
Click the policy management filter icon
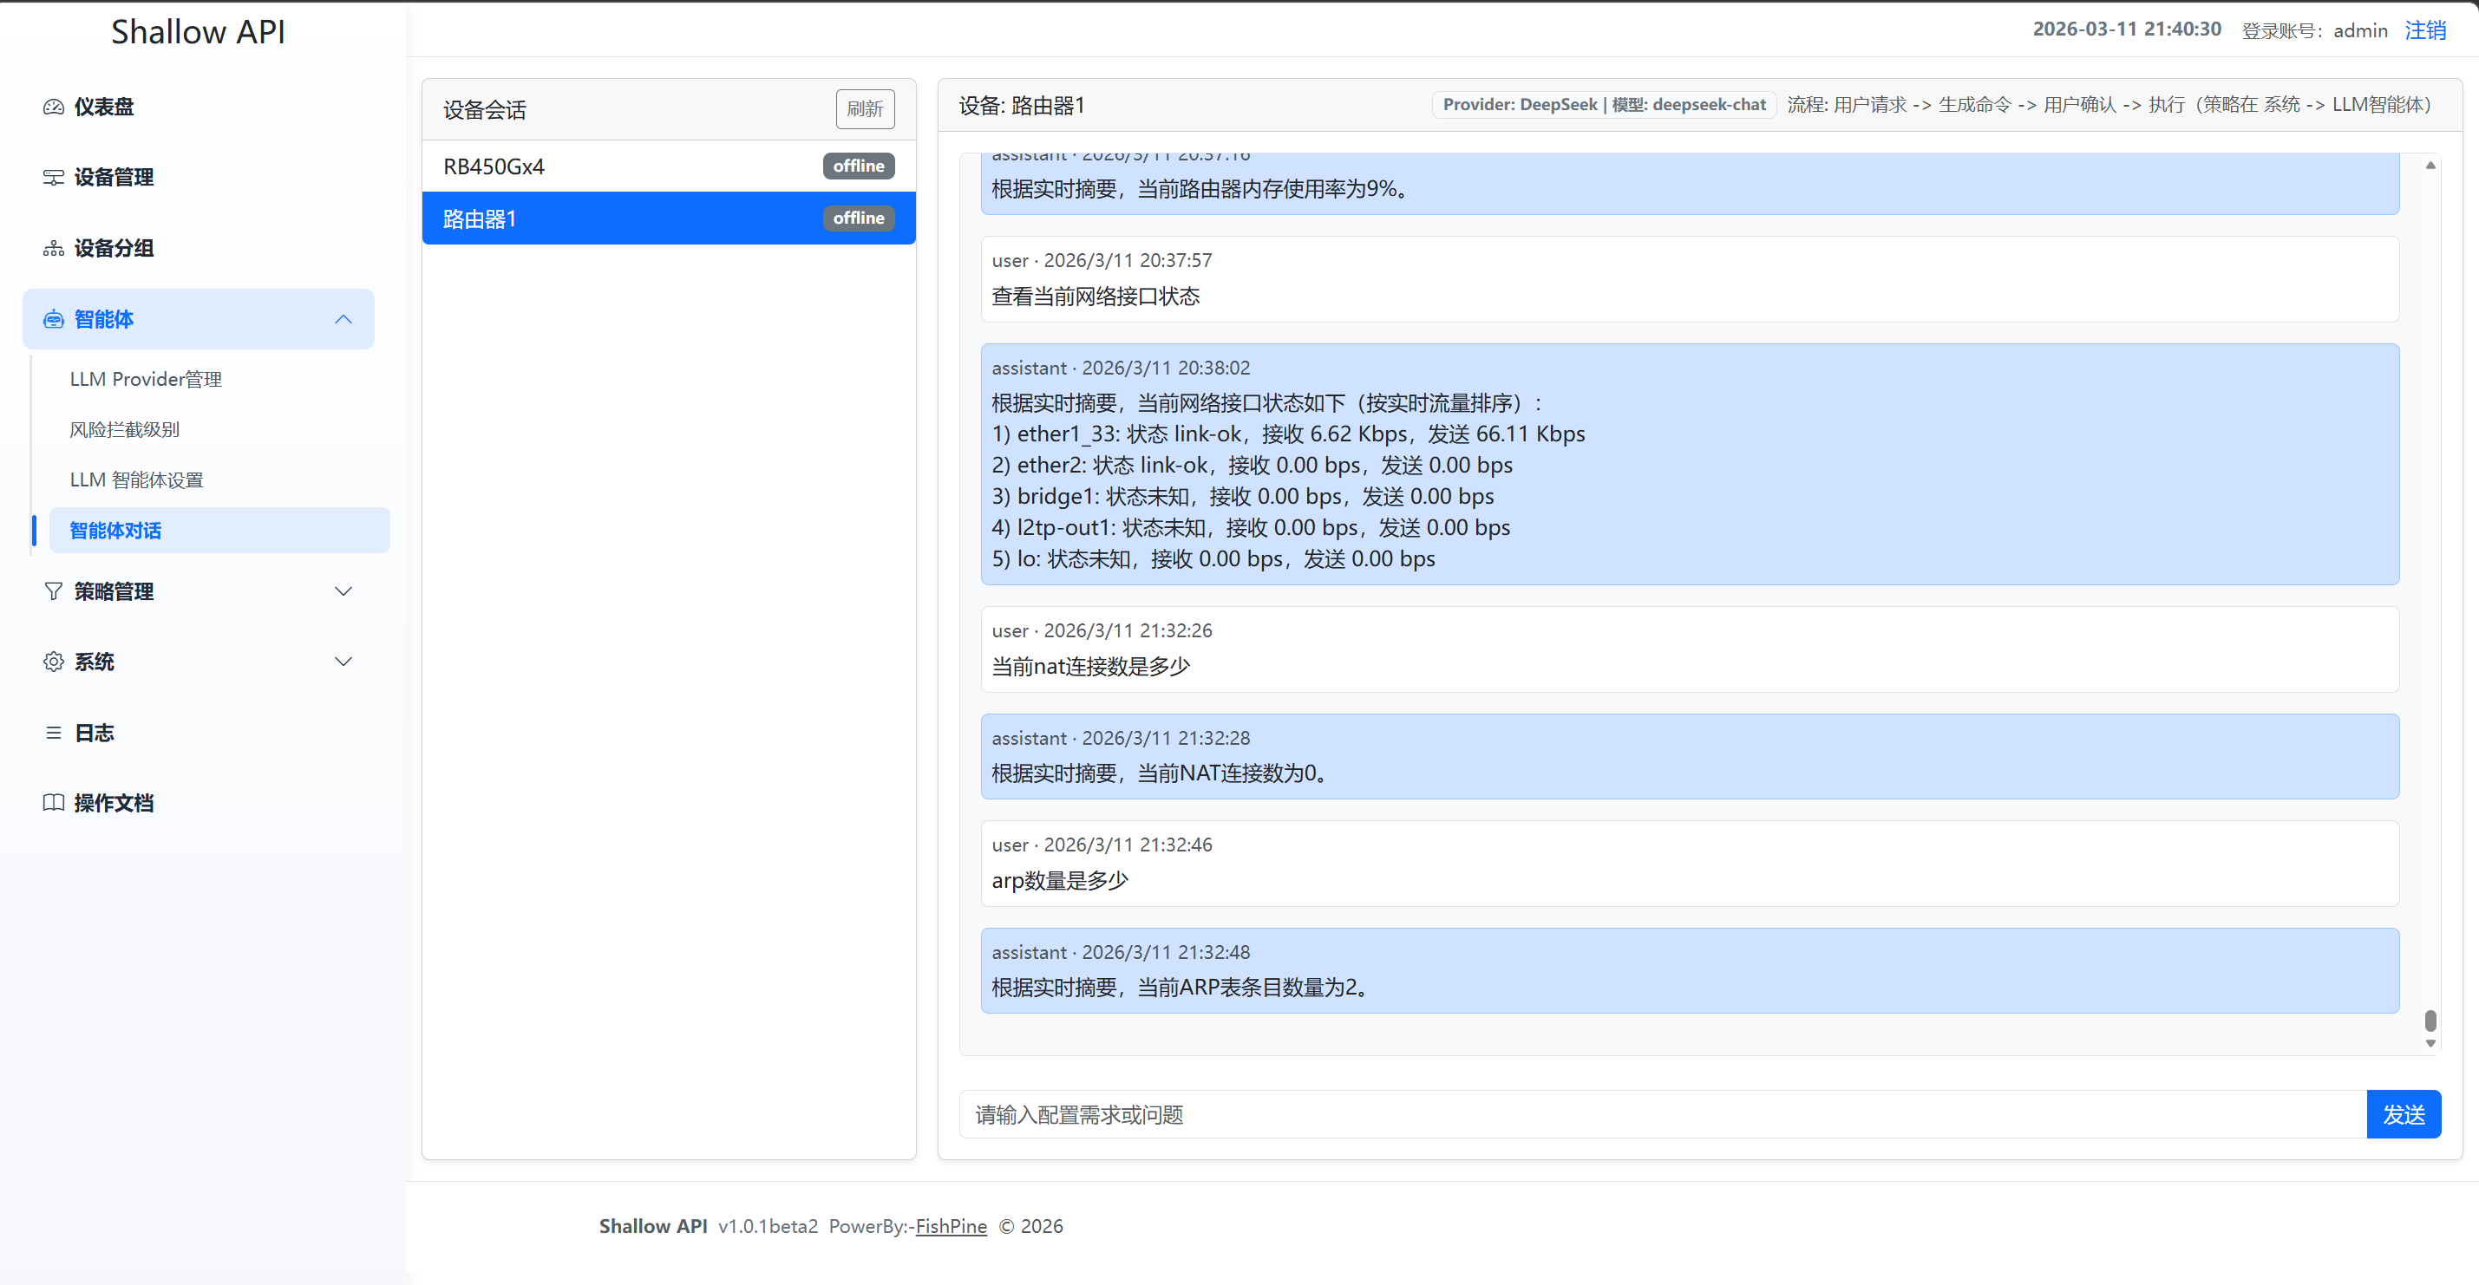(x=54, y=591)
